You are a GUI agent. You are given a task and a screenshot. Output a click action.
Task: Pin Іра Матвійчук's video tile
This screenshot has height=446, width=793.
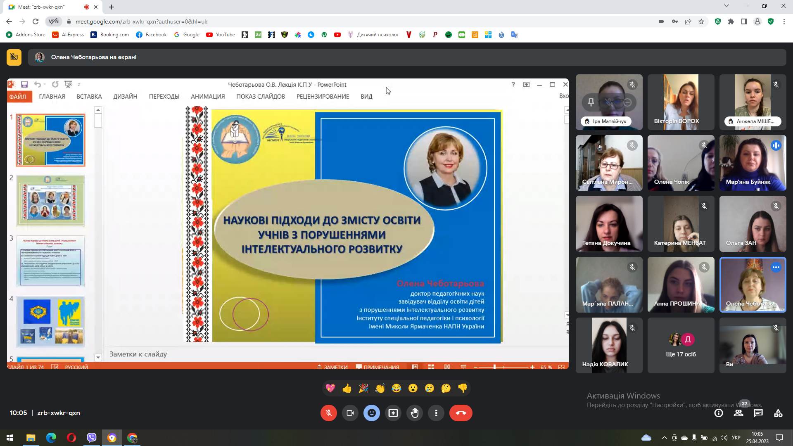(591, 102)
